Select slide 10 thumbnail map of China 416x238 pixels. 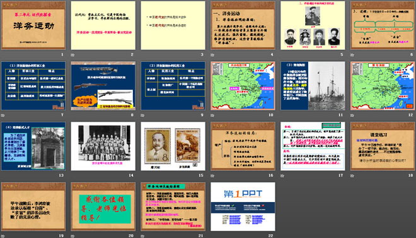pyautogui.click(x=243, y=86)
